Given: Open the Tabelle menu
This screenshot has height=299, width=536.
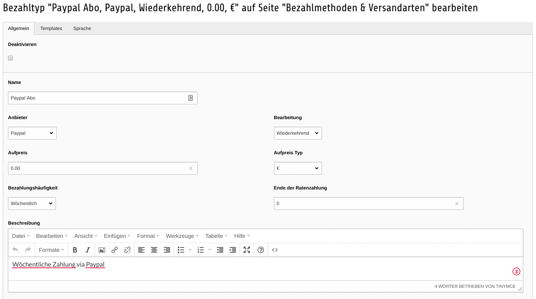Looking at the screenshot, I should [216, 236].
